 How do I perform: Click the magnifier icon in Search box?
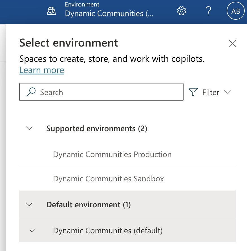[x=31, y=92]
